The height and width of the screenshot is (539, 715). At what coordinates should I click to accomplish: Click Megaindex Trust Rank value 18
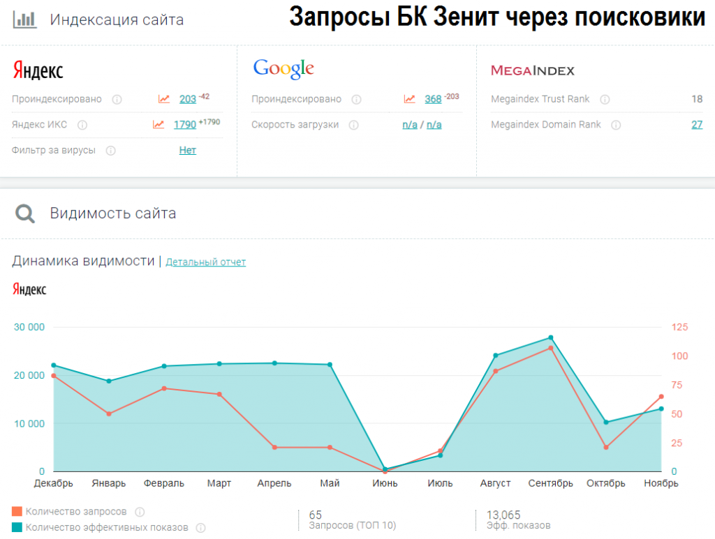pos(697,99)
